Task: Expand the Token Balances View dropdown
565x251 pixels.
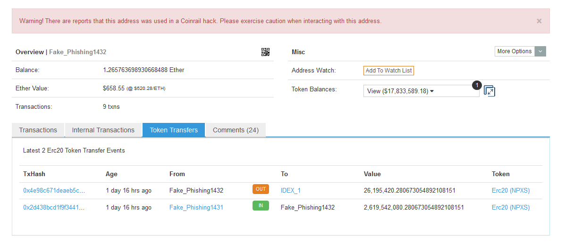Action: click(x=421, y=91)
